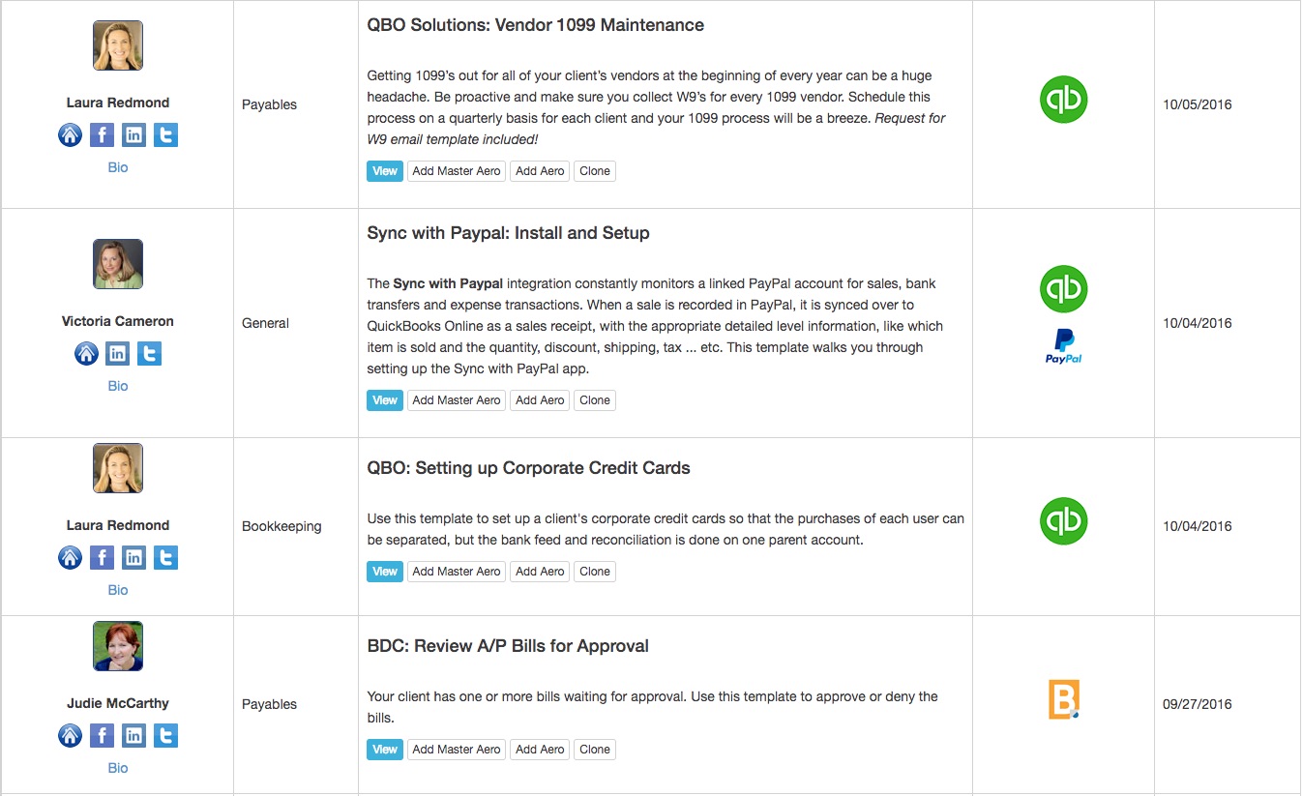View the BDC Review A/P Bills template

[x=385, y=750]
